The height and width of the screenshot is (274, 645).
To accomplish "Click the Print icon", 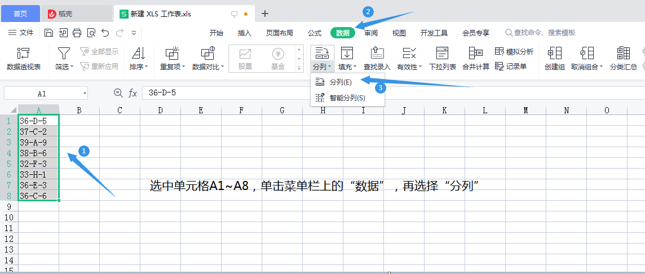I will (x=77, y=33).
